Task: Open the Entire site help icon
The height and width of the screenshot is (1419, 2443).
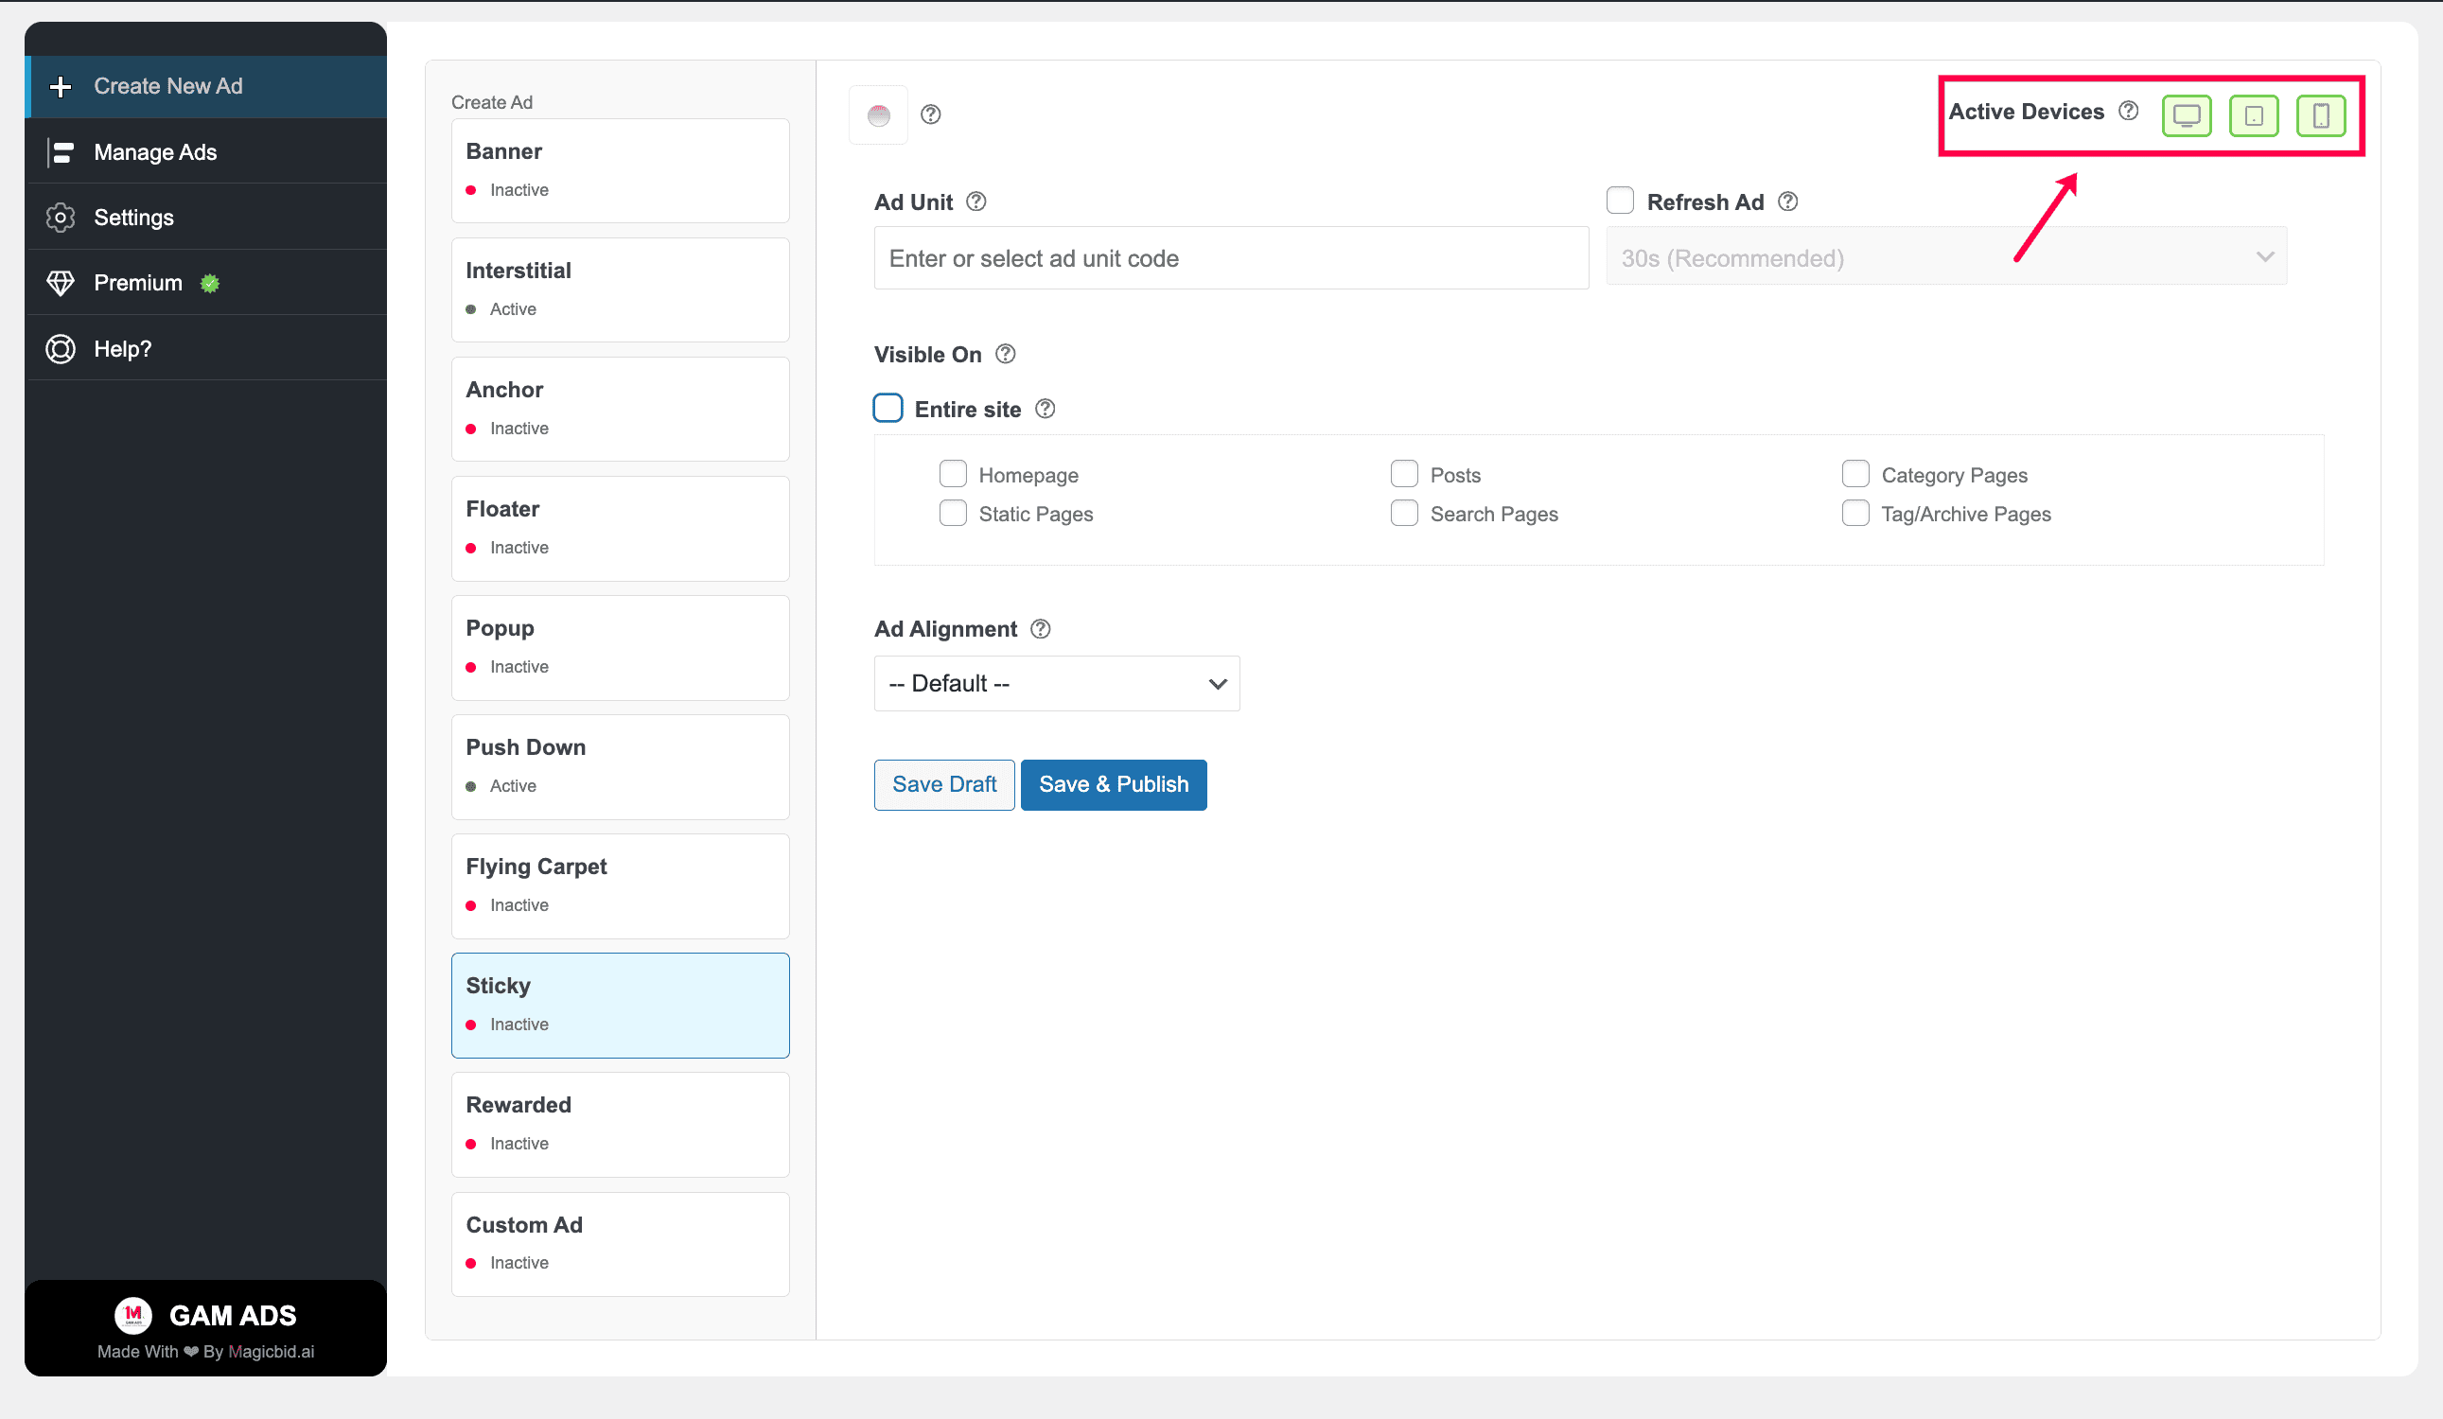Action: (1046, 409)
